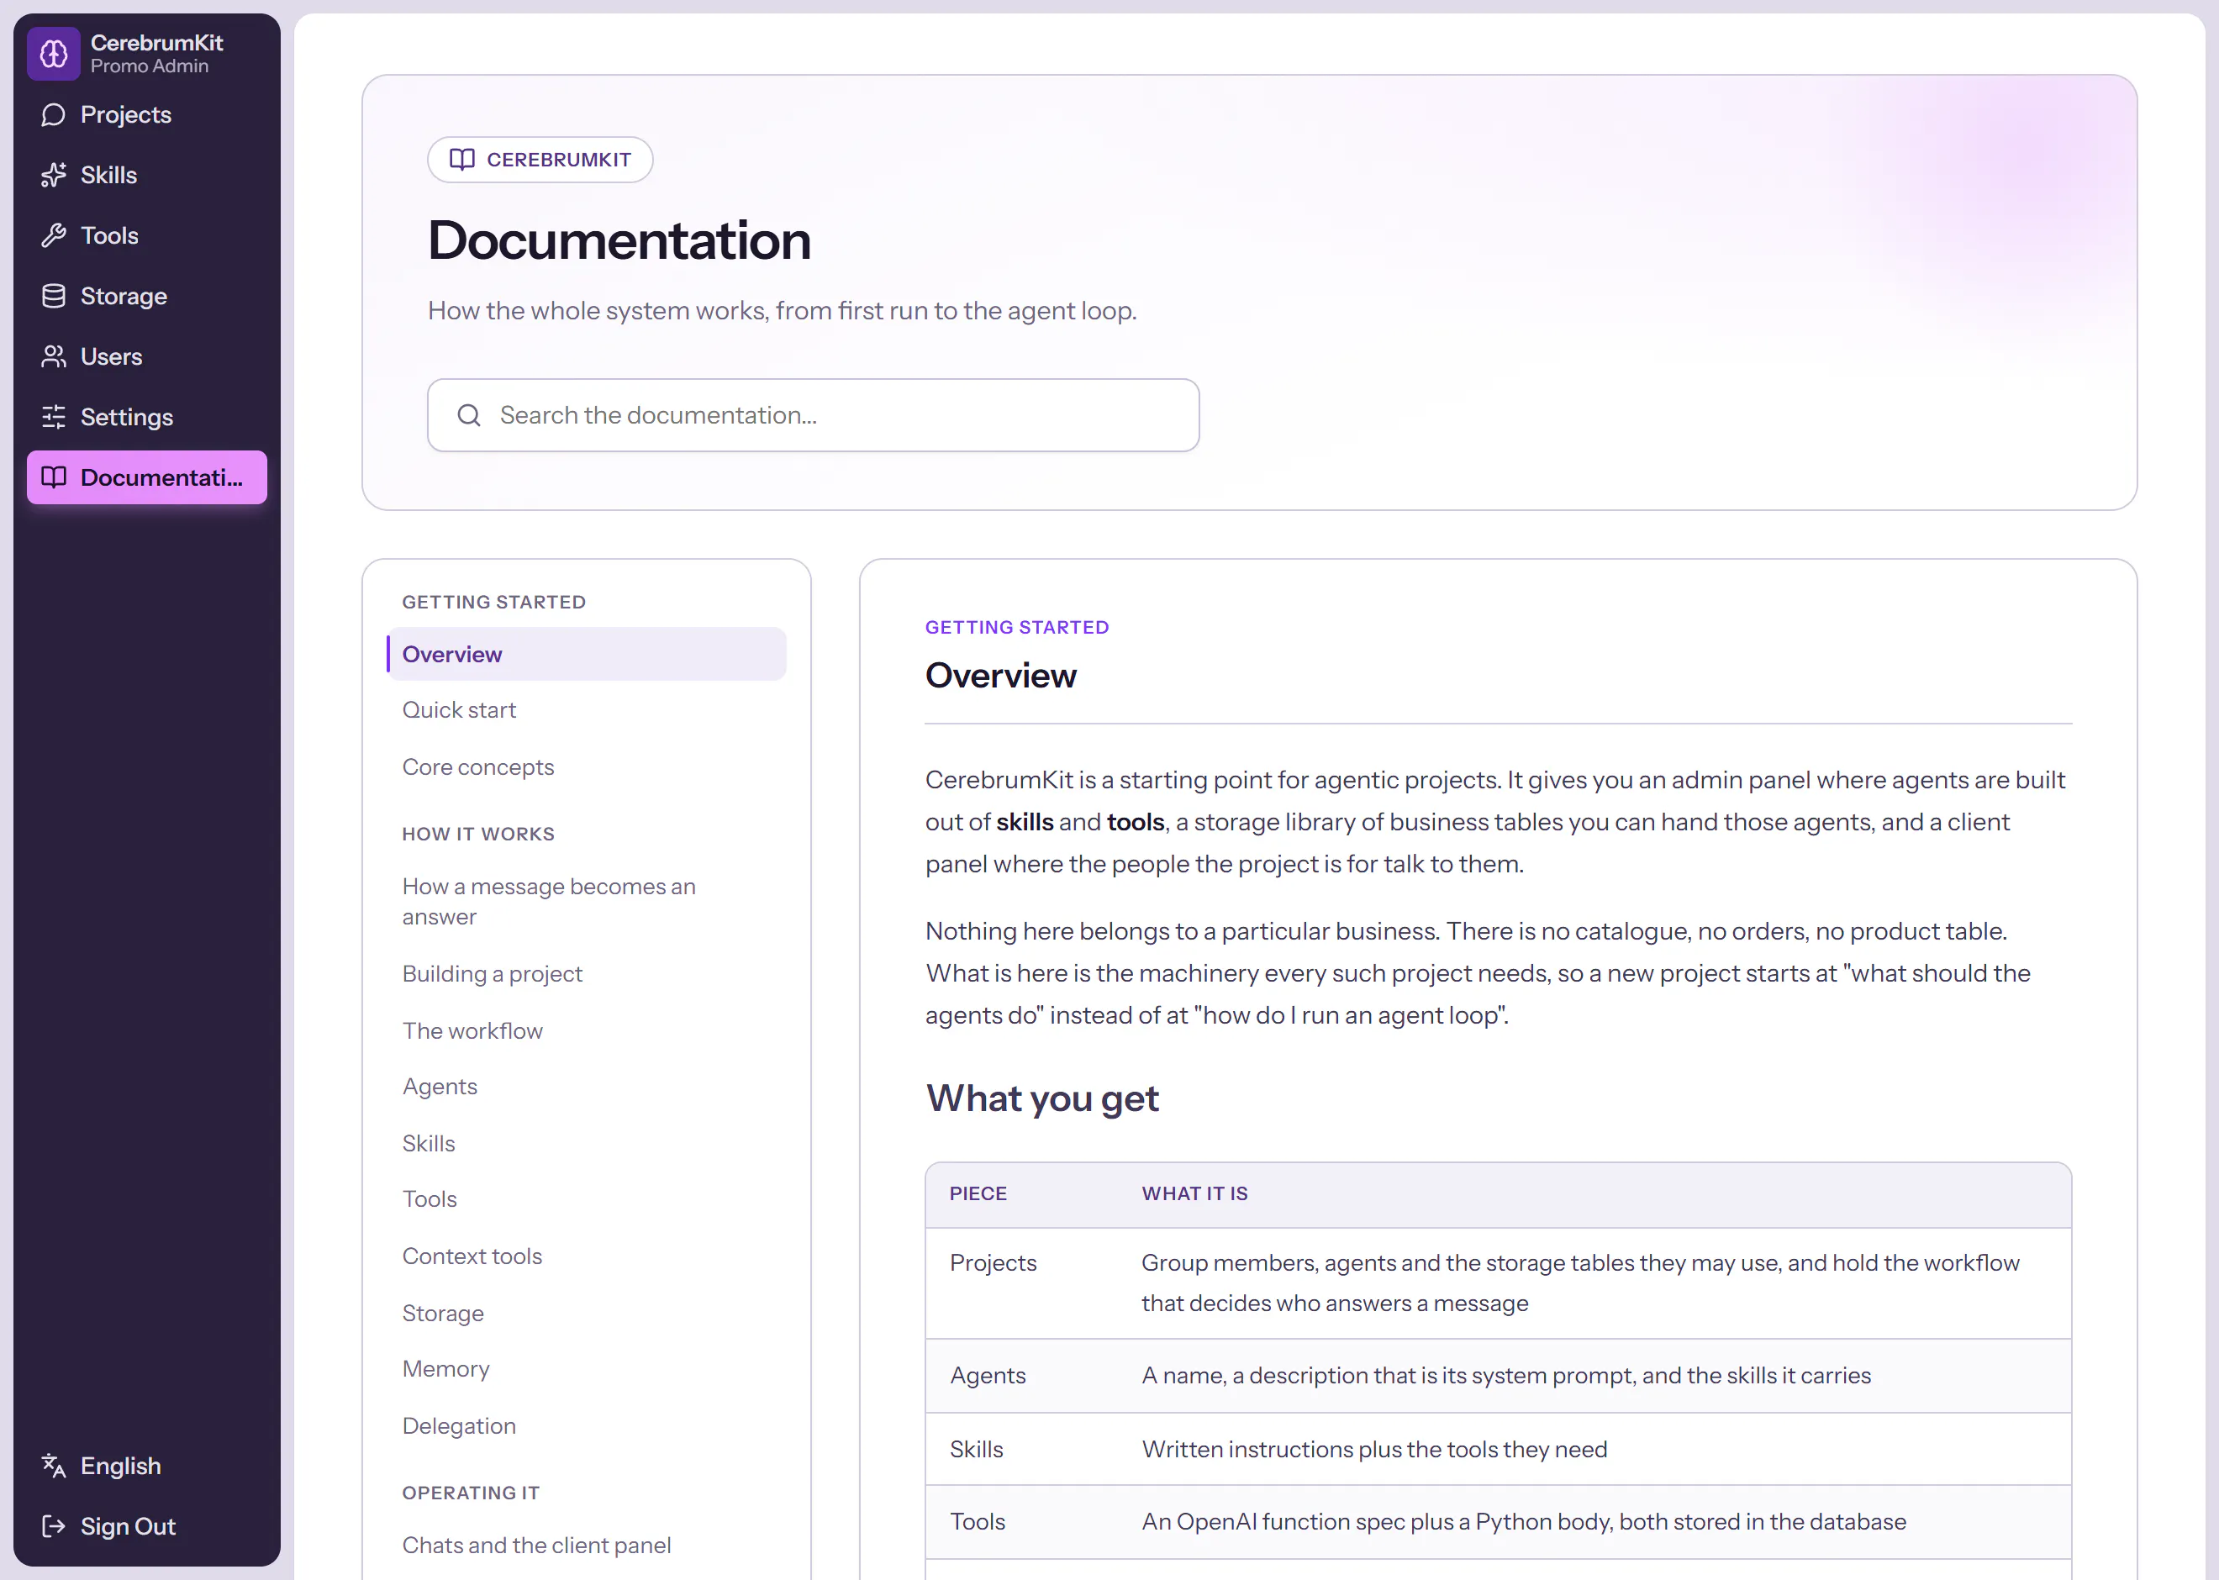Click the Projects chat bubble icon
The width and height of the screenshot is (2219, 1580).
click(54, 115)
